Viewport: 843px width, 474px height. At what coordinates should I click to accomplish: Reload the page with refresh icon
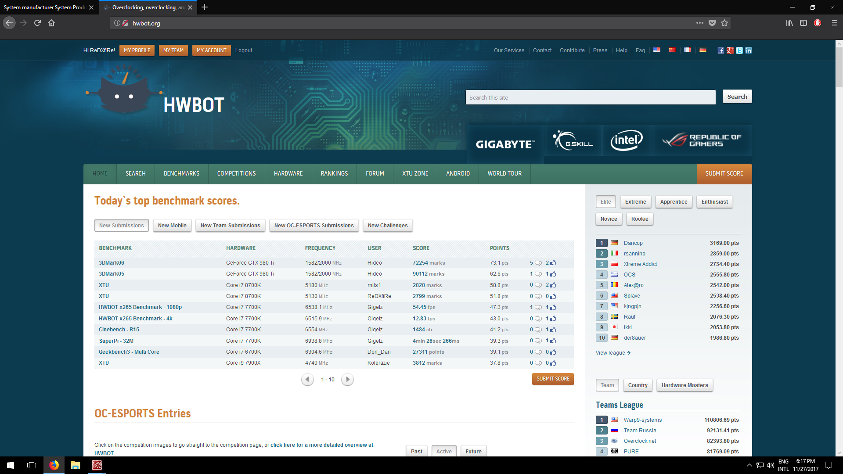point(37,23)
